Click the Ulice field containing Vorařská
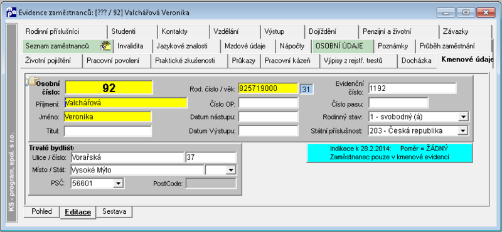The height and width of the screenshot is (232, 502). point(127,157)
